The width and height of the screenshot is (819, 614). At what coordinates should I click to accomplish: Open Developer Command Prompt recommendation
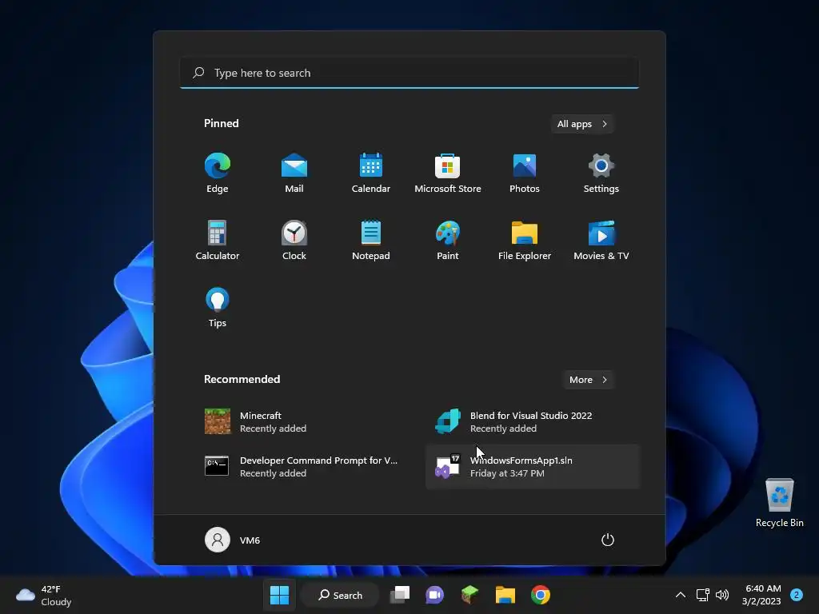[x=302, y=466]
